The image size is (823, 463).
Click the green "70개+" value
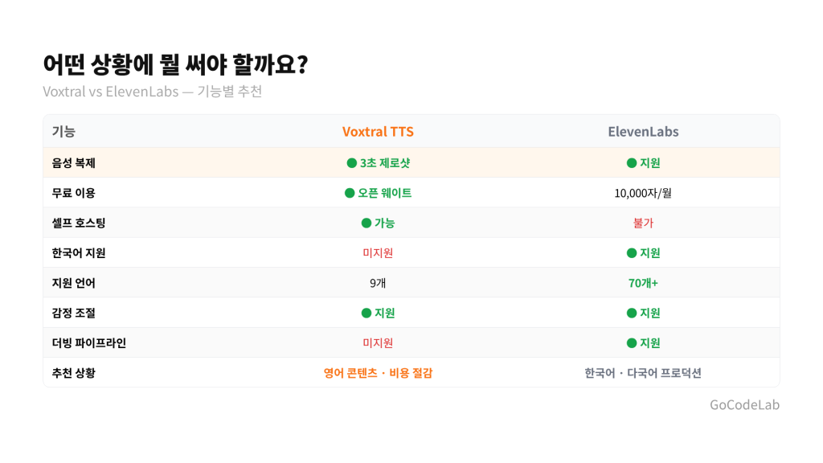tap(643, 283)
